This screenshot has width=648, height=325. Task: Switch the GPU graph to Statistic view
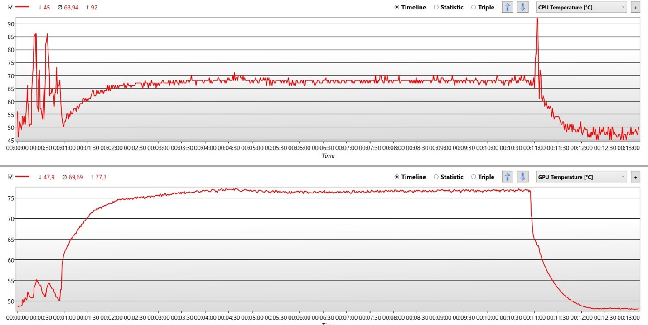436,177
